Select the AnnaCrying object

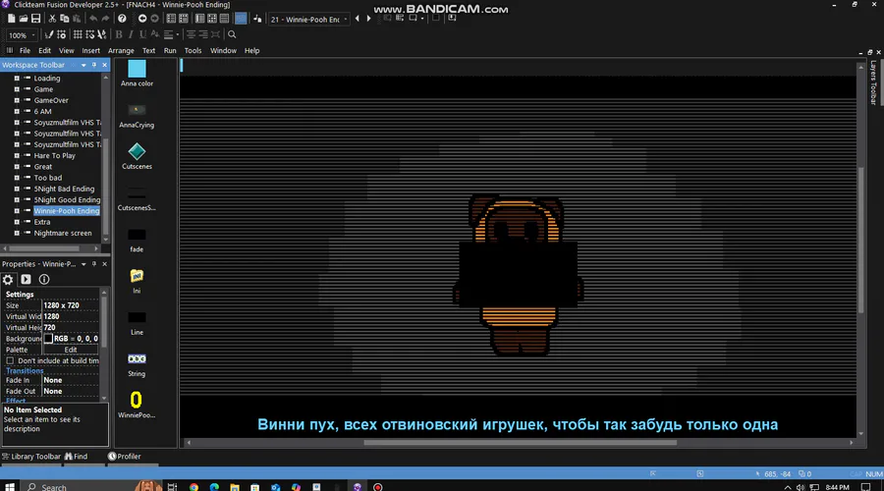(137, 116)
